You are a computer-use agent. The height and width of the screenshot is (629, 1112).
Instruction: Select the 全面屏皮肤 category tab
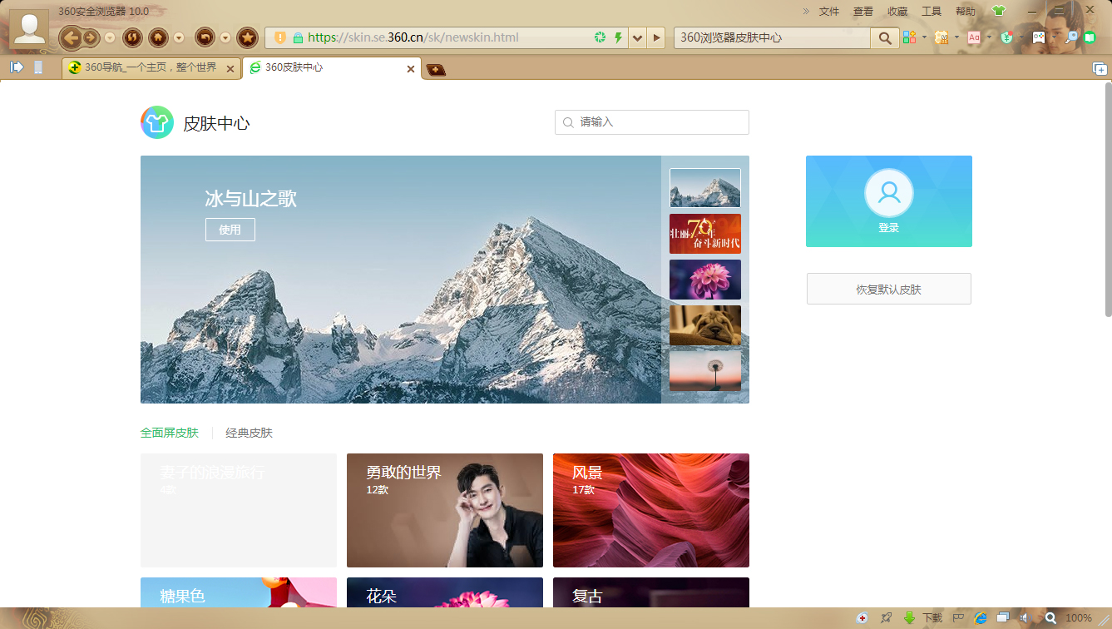170,433
